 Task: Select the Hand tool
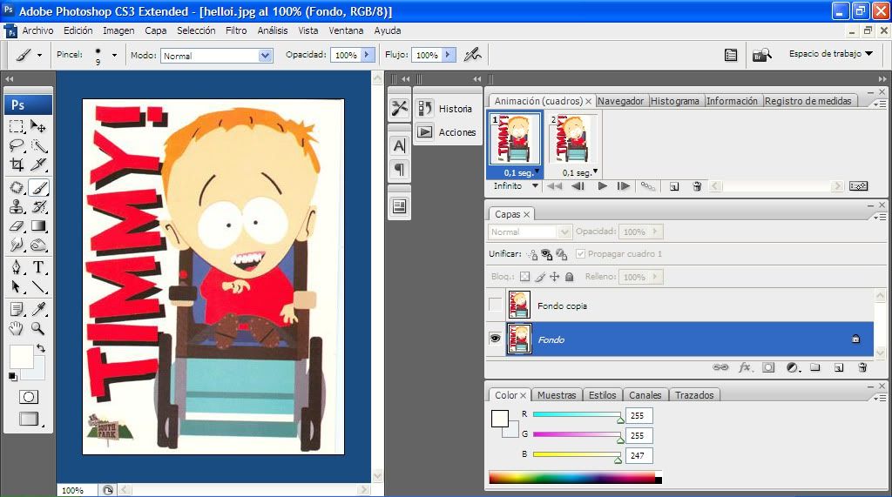17,328
